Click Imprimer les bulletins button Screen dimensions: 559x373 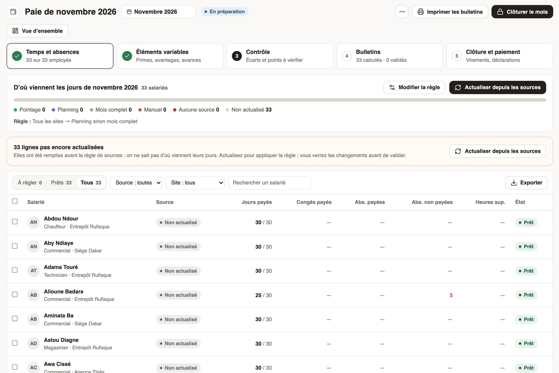coord(450,12)
